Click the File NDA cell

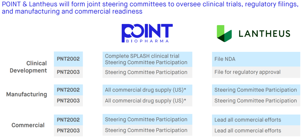click(x=256, y=59)
